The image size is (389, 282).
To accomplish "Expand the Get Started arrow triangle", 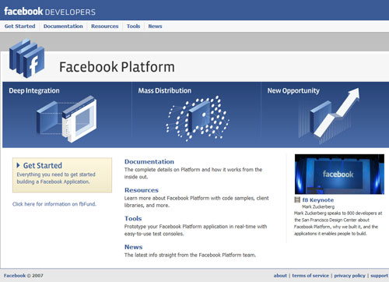I will pos(19,165).
